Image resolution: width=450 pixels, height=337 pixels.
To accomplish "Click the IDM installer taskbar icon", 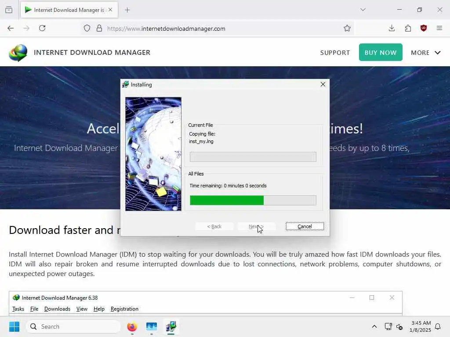I will (171, 326).
